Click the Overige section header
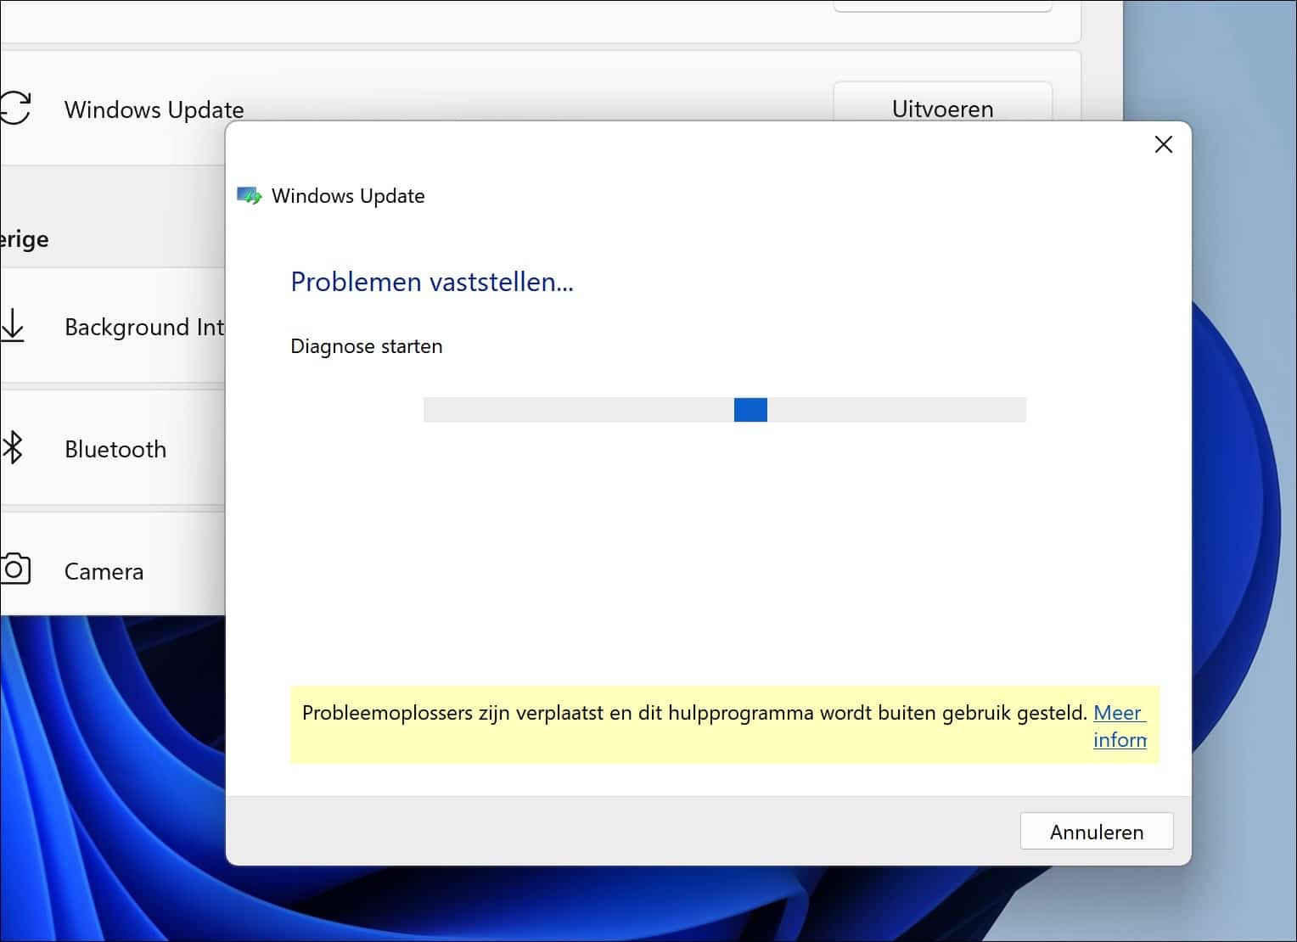 pyautogui.click(x=25, y=238)
